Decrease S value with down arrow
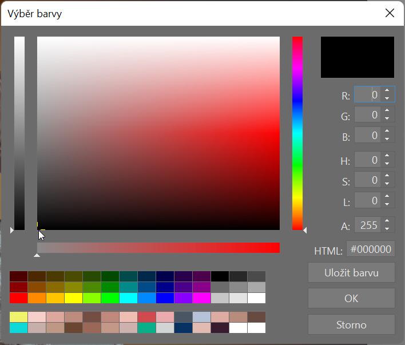 coord(387,184)
